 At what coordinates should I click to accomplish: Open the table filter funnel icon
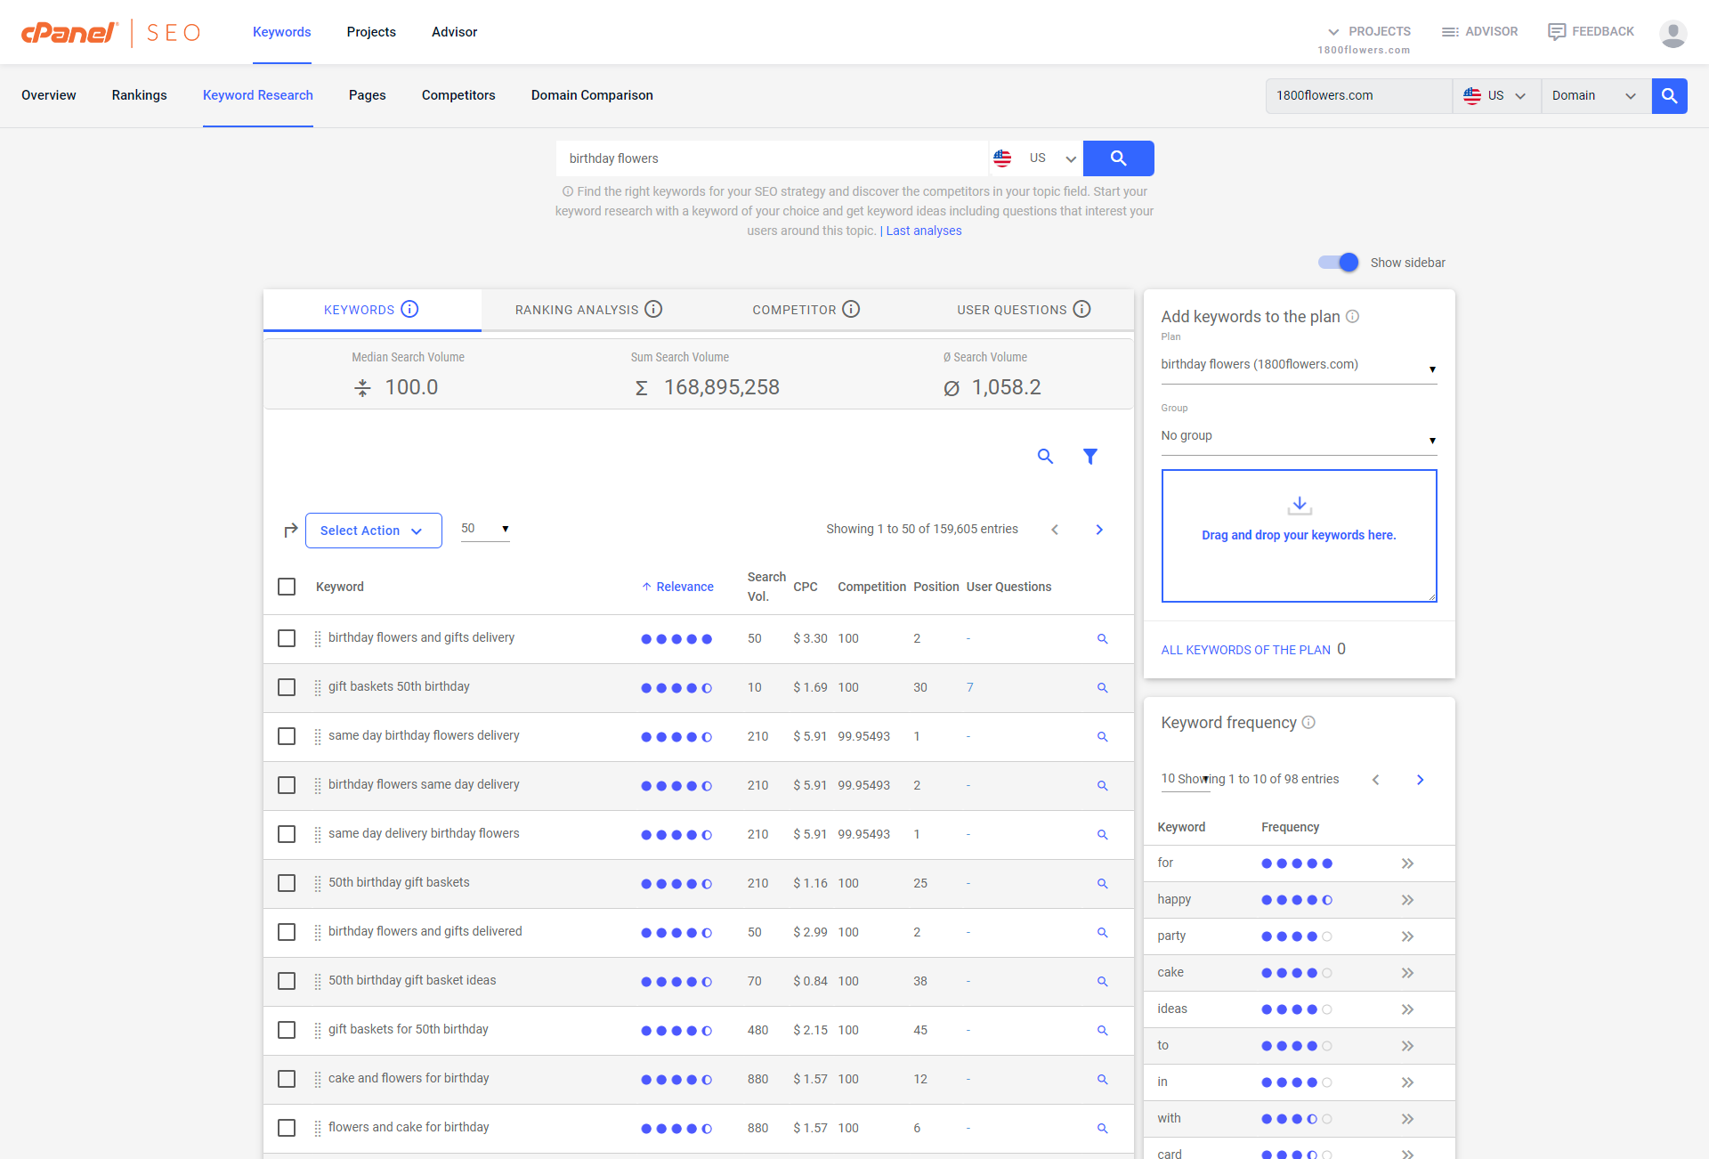click(x=1089, y=457)
